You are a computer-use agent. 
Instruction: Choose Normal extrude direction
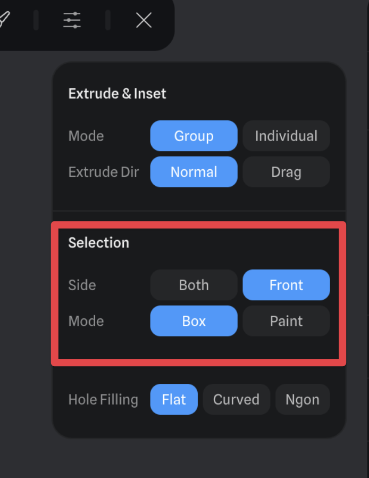194,172
